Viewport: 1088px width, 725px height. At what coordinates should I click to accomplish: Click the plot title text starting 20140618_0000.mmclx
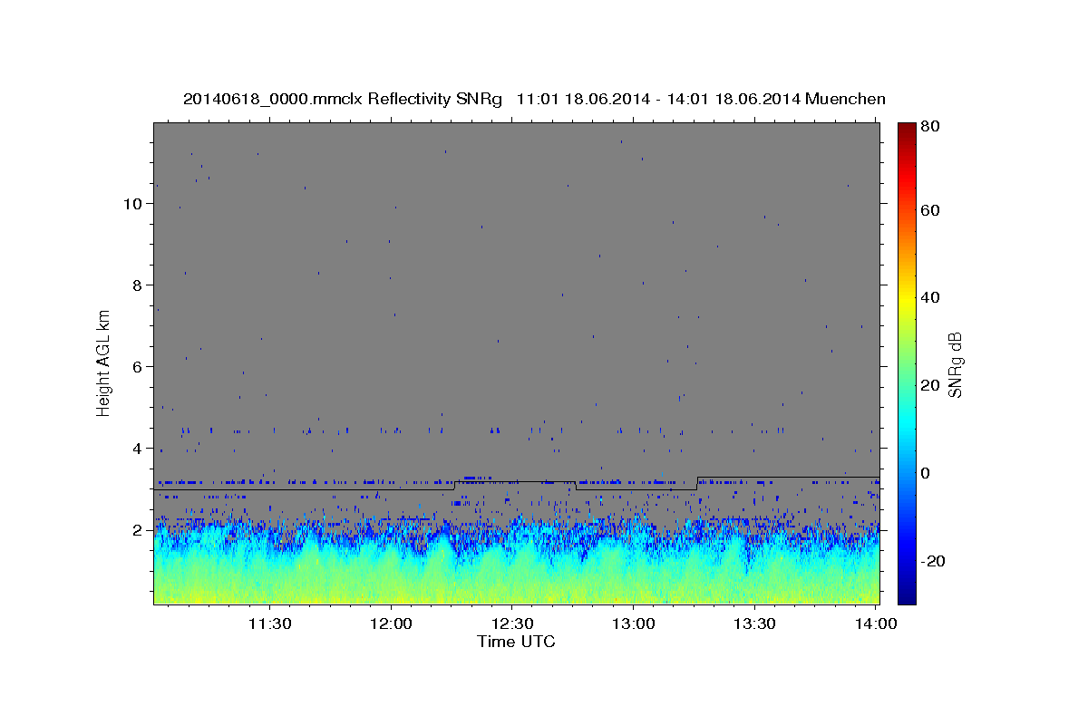[534, 99]
